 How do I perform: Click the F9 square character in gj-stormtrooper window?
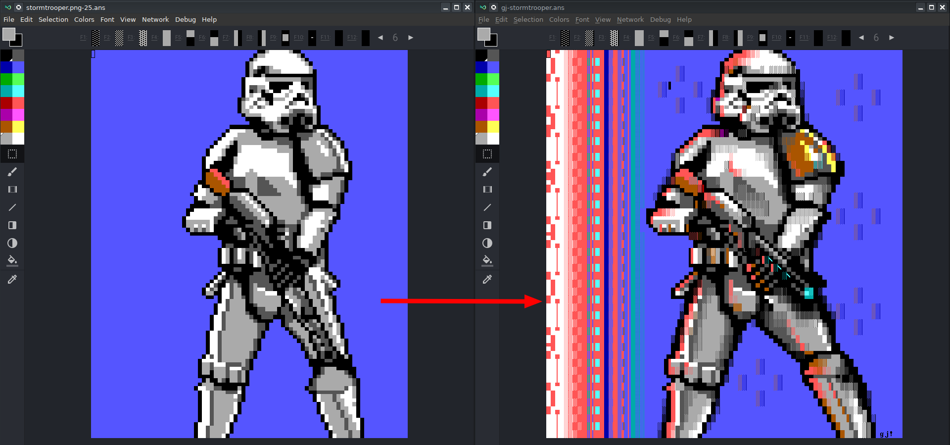pos(763,38)
